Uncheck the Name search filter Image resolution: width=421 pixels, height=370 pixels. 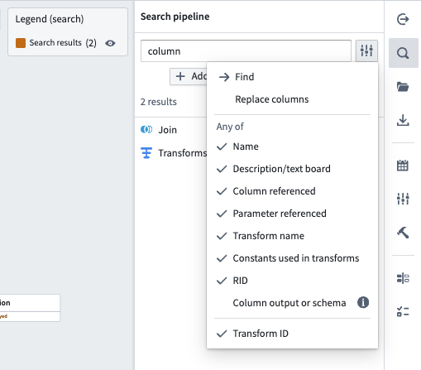(x=292, y=147)
